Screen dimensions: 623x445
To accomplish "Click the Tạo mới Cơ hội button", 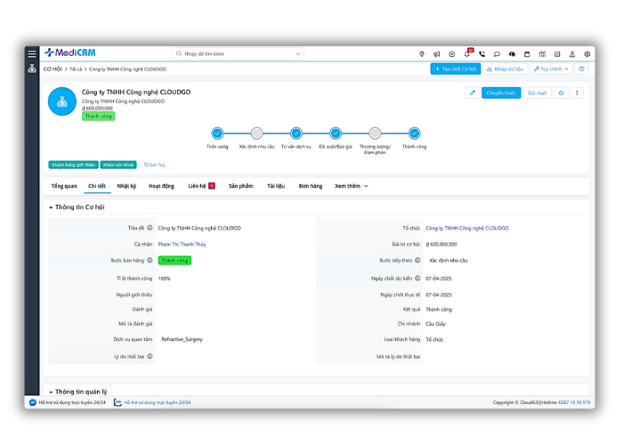I will click(x=456, y=69).
